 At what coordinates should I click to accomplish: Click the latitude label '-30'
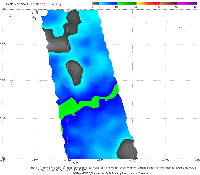click(x=2, y=79)
